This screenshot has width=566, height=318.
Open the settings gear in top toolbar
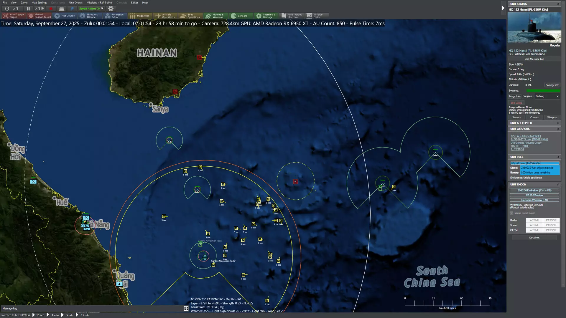coord(111,9)
